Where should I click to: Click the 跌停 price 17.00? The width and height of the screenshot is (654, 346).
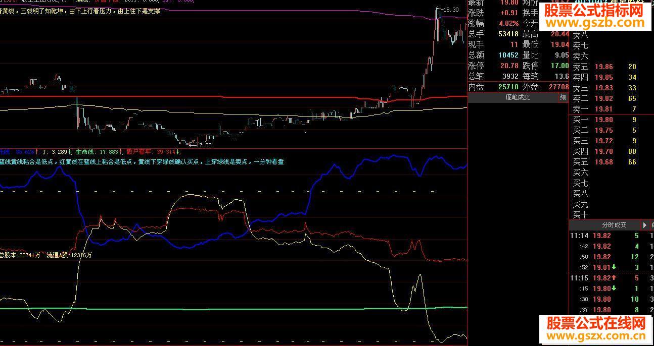[559, 66]
